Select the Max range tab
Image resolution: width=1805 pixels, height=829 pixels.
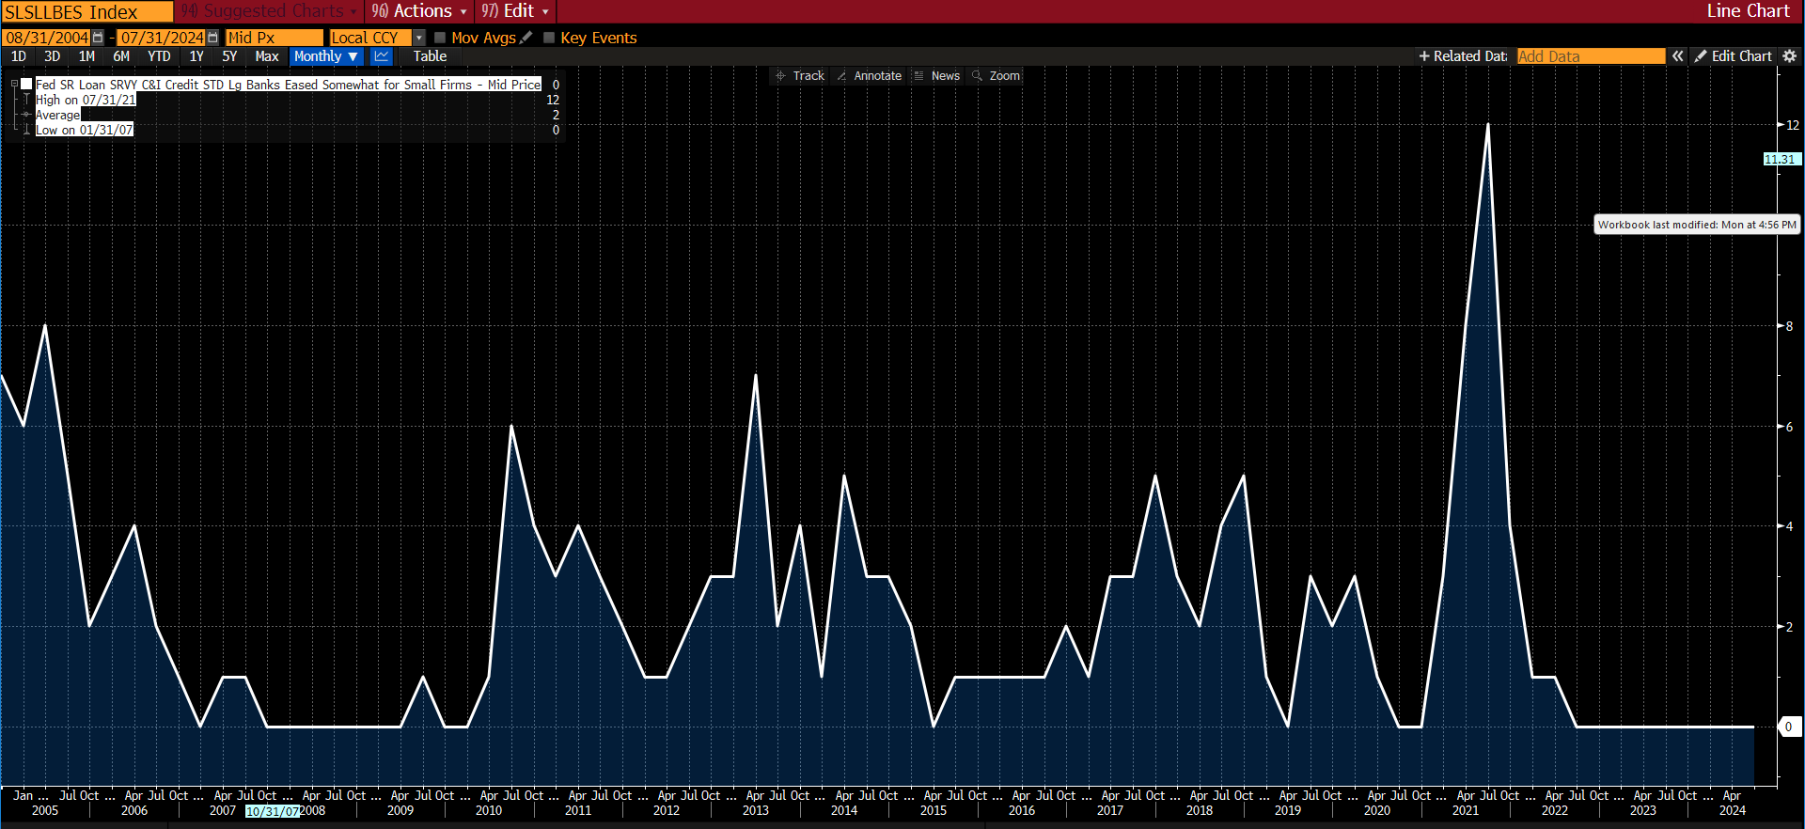pos(267,56)
